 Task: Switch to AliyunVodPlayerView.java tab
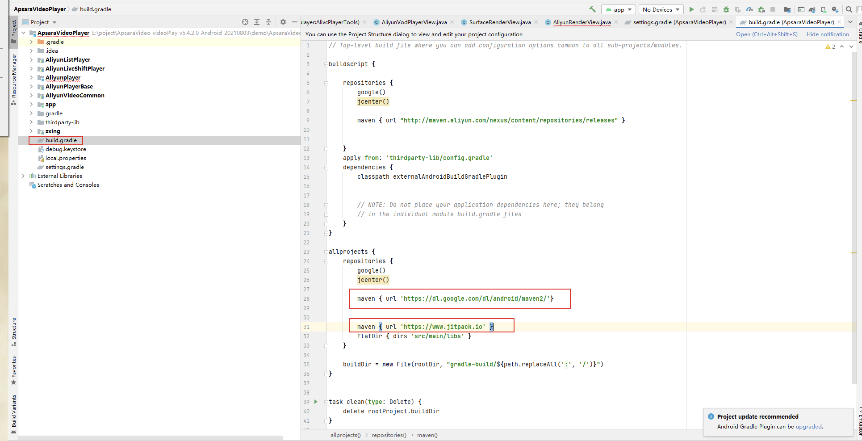pos(414,22)
